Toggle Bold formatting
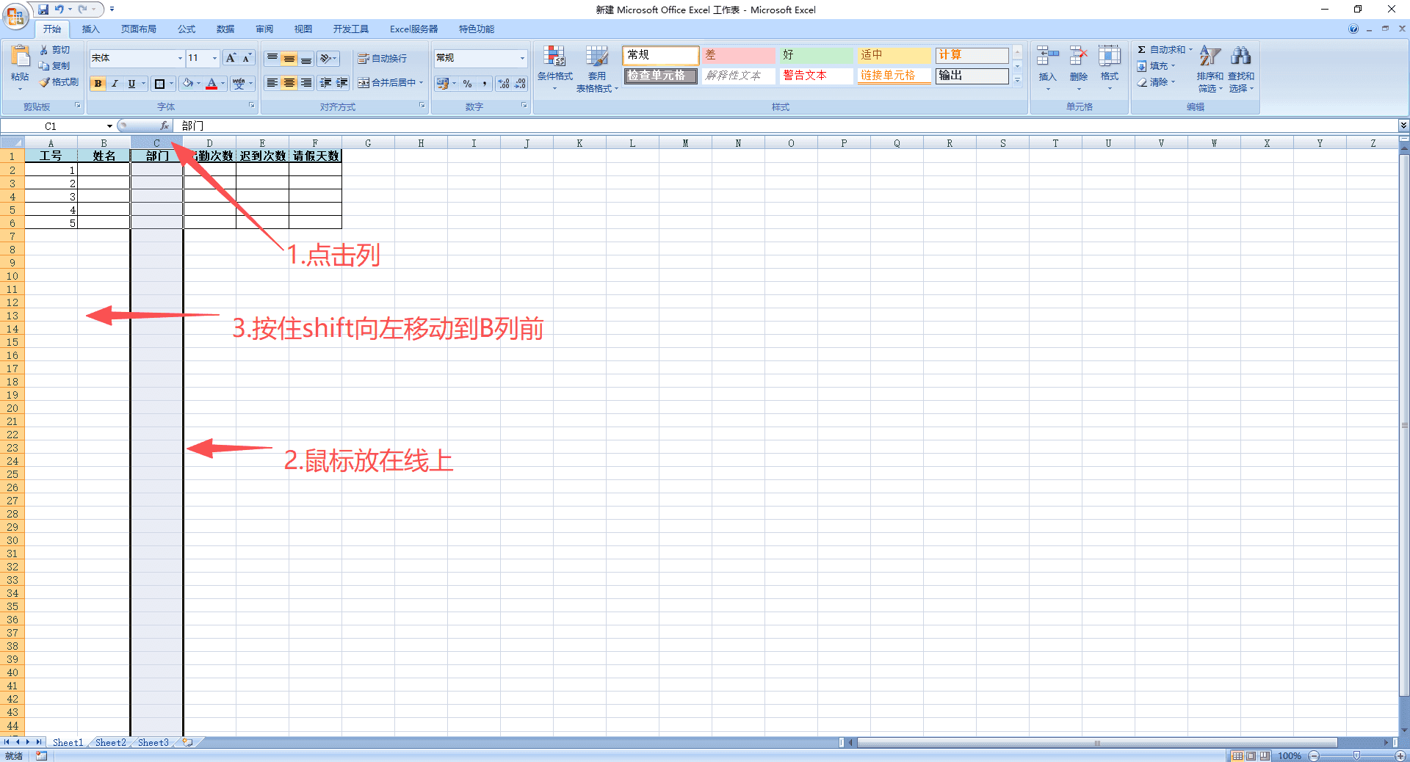Viewport: 1410px width, 762px height. 98,84
